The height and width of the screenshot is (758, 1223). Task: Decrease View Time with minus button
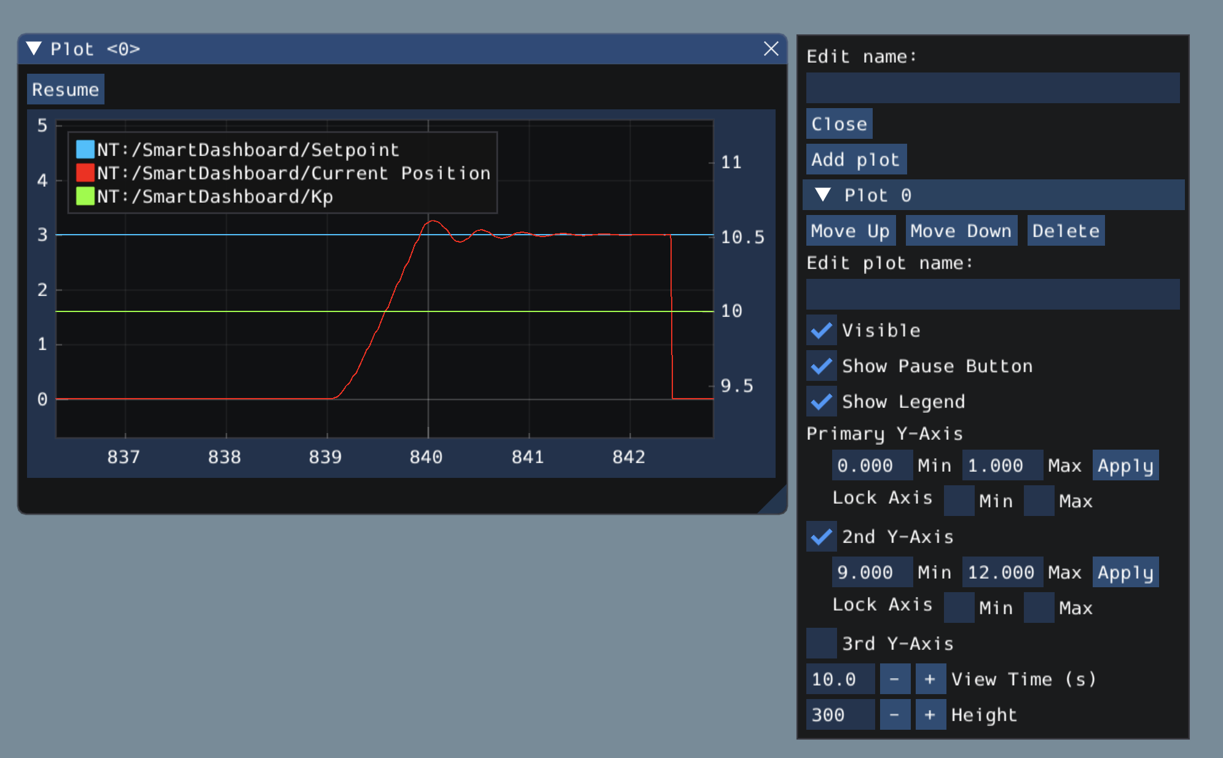click(894, 679)
